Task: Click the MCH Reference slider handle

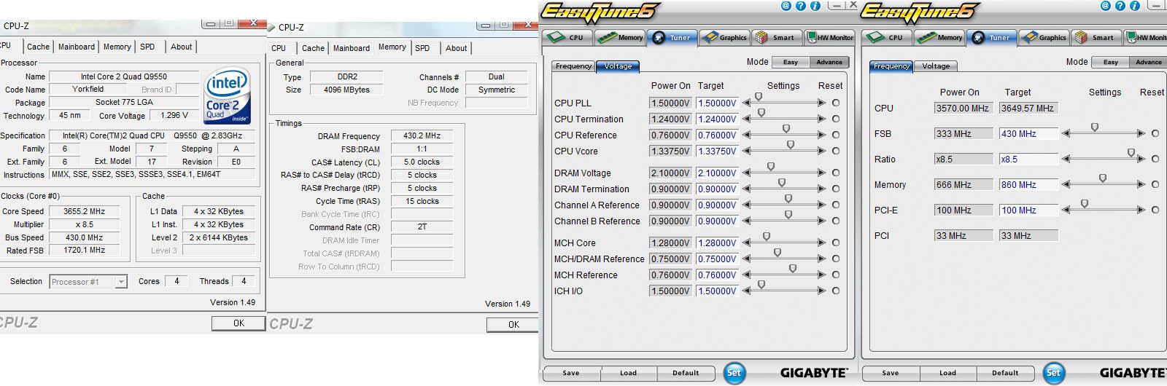Action: pyautogui.click(x=793, y=269)
